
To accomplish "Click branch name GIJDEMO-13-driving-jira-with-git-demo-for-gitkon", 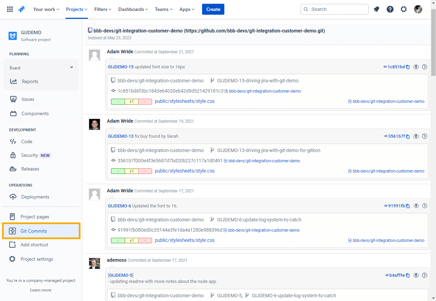I will [x=269, y=150].
